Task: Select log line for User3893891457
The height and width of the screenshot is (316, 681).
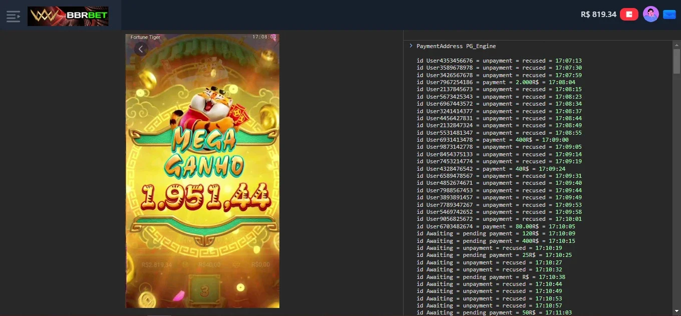Action: 499,197
